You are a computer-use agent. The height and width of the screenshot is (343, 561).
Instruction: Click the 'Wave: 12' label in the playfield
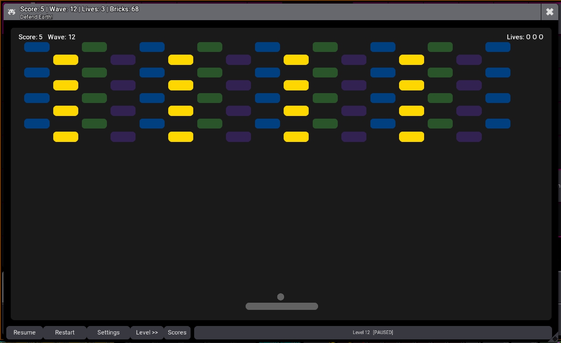click(x=61, y=37)
